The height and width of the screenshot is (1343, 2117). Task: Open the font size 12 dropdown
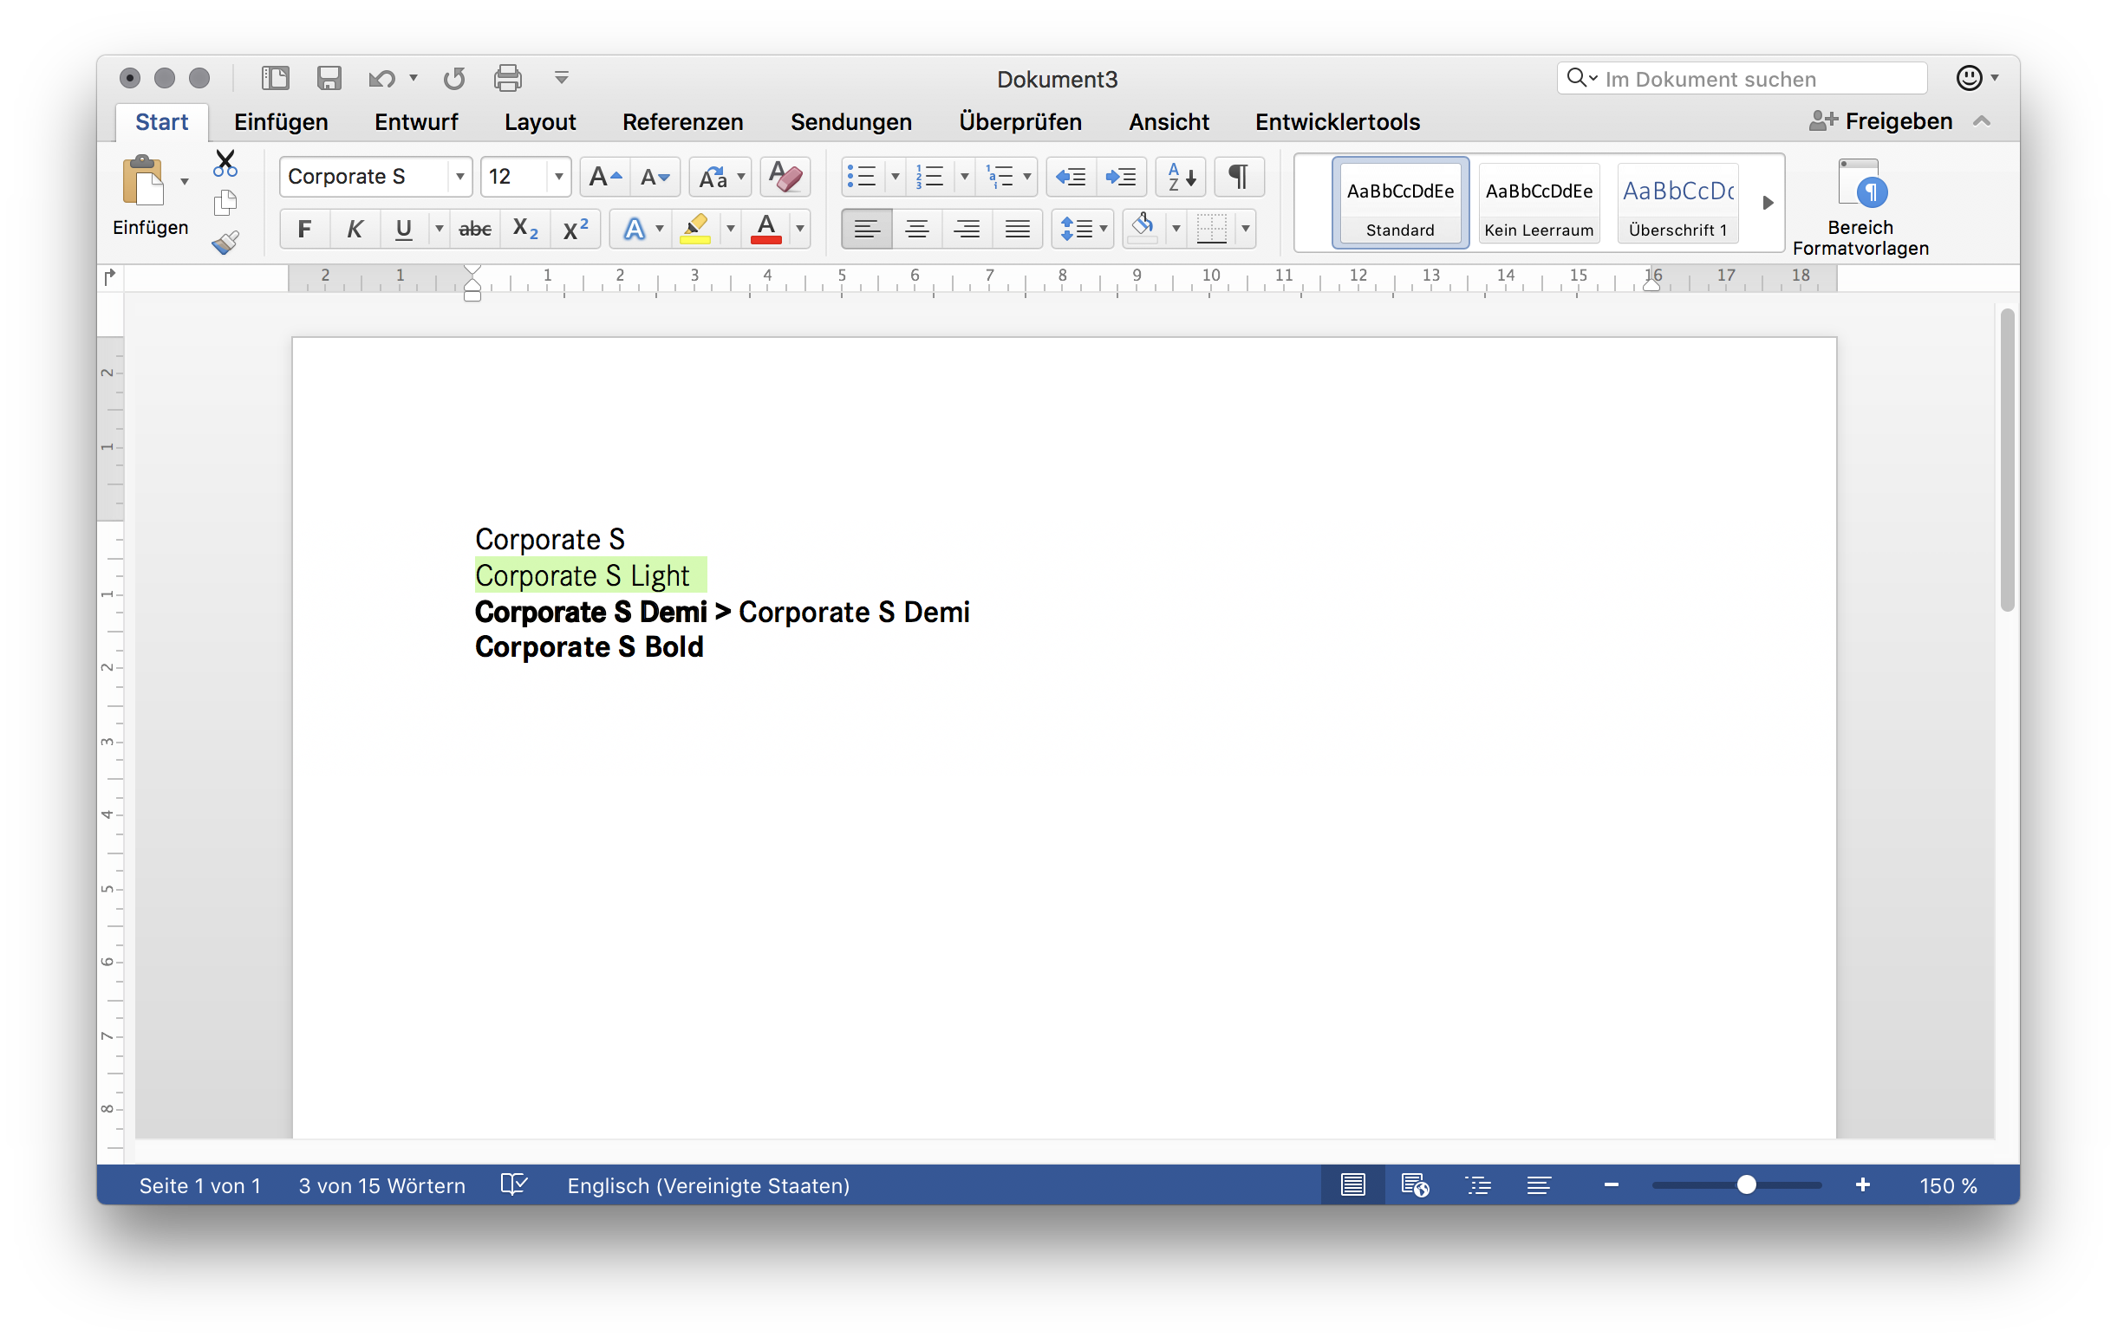558,177
